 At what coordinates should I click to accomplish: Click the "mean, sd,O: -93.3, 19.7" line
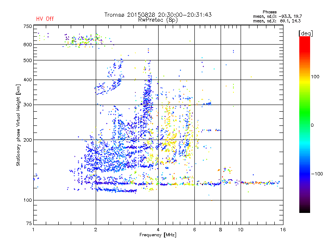tap(277, 16)
